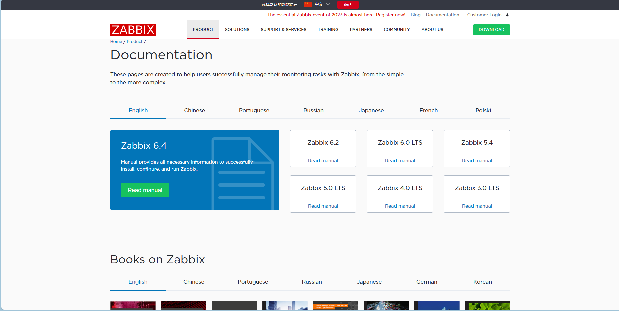
Task: Open the ABOUT US menu
Action: pyautogui.click(x=432, y=30)
